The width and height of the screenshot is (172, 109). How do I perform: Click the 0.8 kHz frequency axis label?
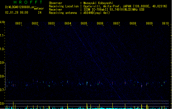(2, 76)
